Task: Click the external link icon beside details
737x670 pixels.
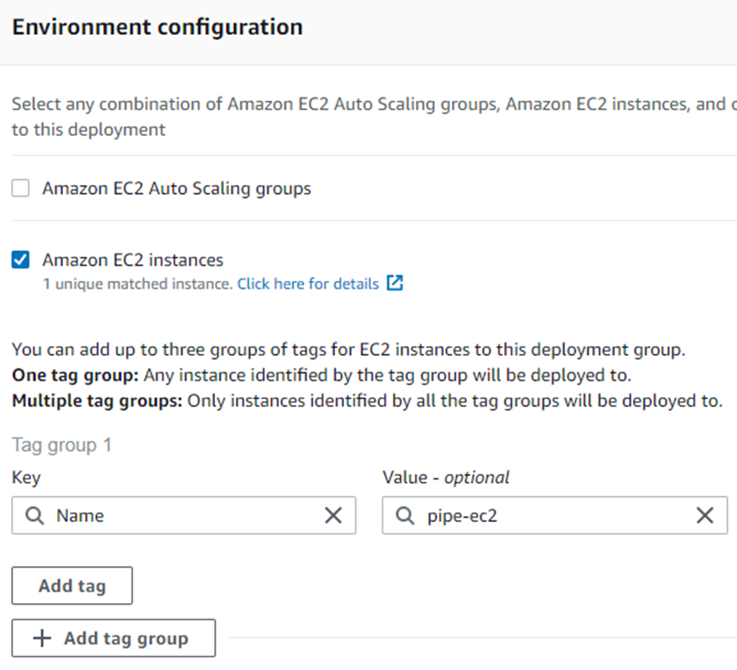Action: 395,284
